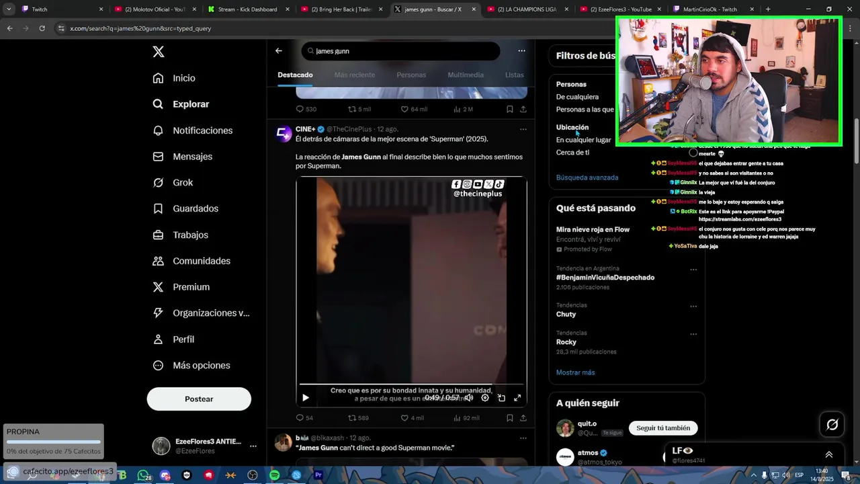Open CINE+ tweet more options

click(x=523, y=129)
